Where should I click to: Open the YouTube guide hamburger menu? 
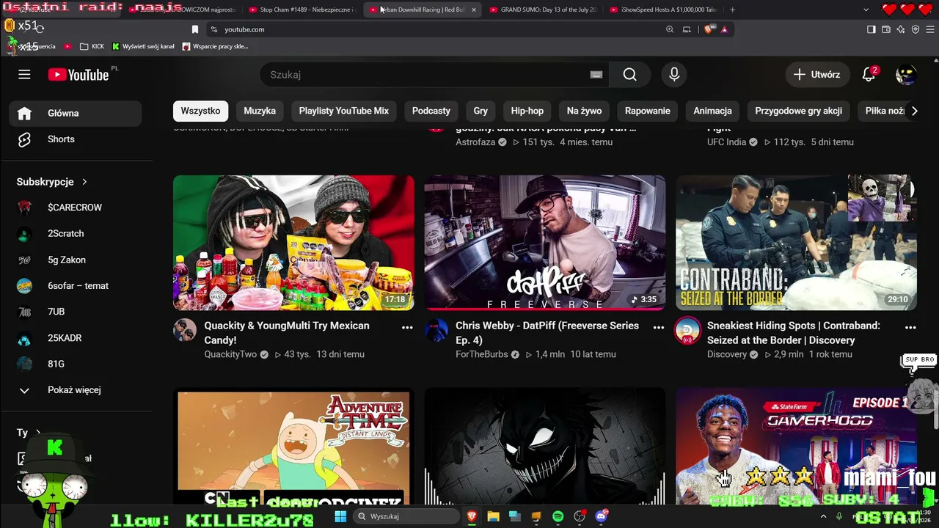pos(24,74)
